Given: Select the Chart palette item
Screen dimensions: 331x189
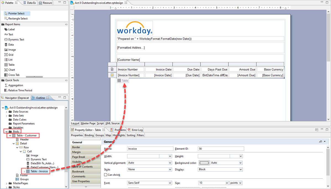Looking at the screenshot, I should tap(10, 70).
